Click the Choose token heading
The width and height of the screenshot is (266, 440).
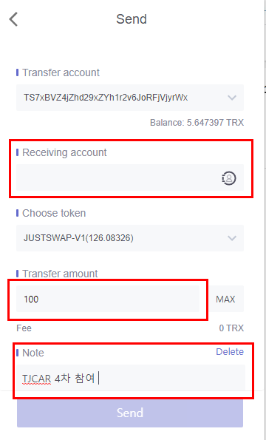(x=54, y=213)
